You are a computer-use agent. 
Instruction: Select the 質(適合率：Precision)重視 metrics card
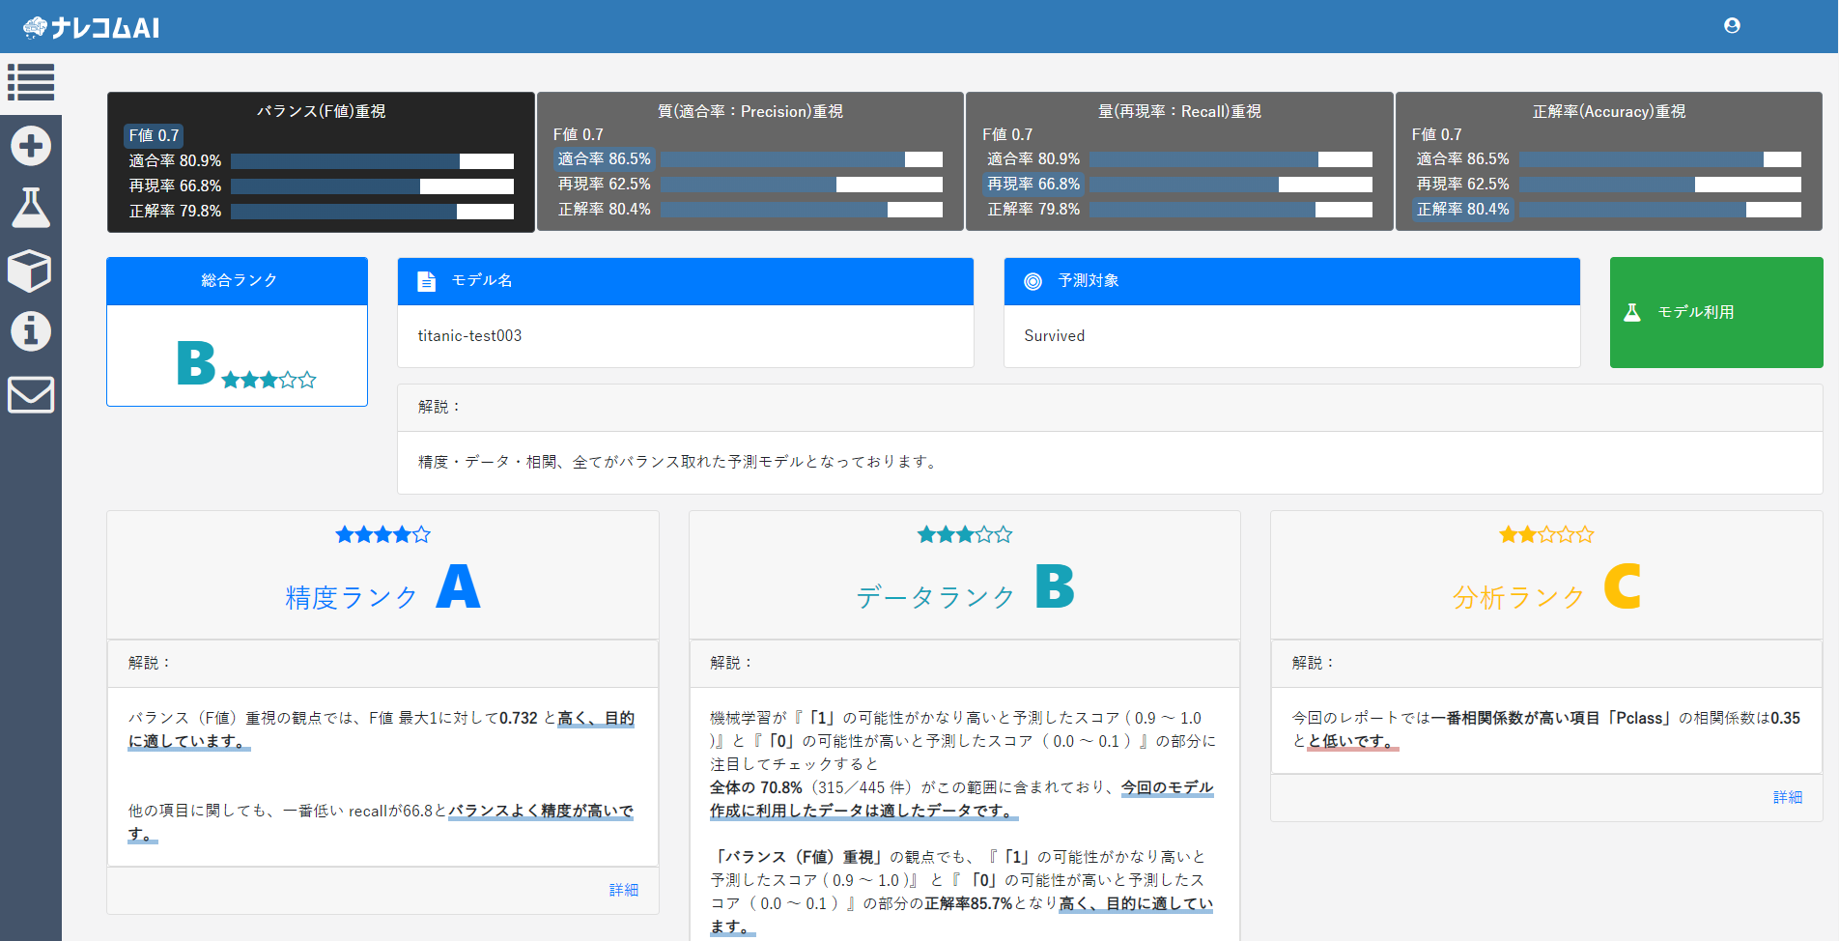[x=750, y=161]
